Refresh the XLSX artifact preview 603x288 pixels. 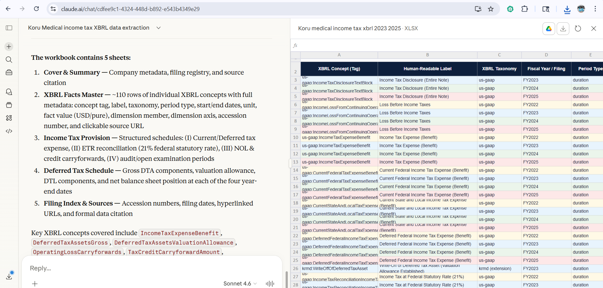pos(578,28)
